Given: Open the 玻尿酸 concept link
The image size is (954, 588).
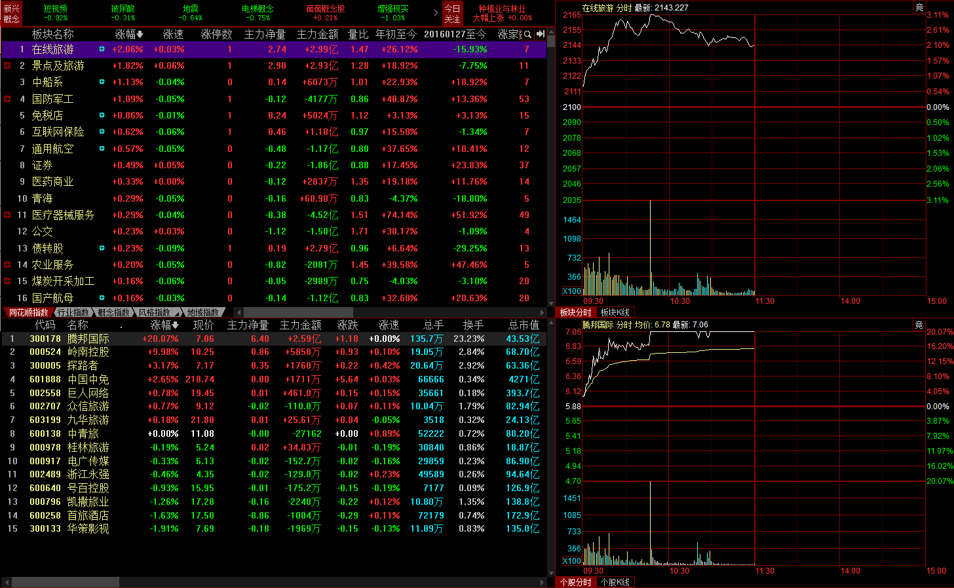Looking at the screenshot, I should point(123,9).
